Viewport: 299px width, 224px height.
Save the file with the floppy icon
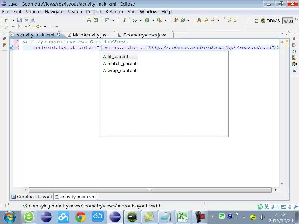(x=20, y=20)
